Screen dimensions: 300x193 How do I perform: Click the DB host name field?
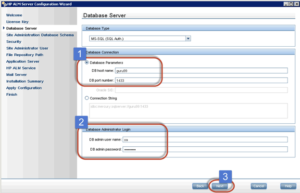(201, 70)
